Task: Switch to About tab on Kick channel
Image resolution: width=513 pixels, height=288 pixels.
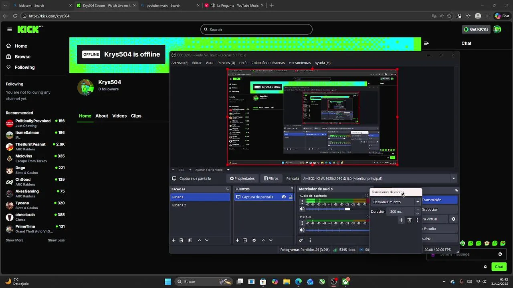Action: click(x=102, y=116)
